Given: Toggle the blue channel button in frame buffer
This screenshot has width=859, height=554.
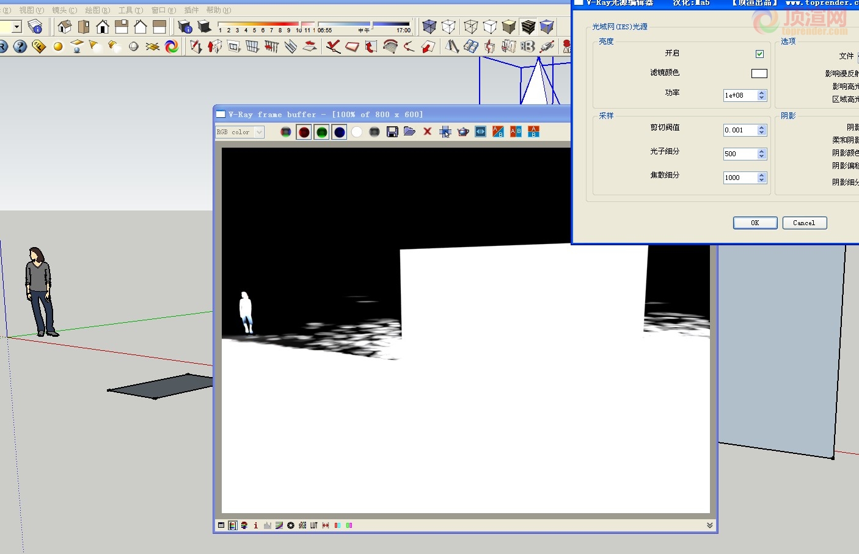Looking at the screenshot, I should point(339,132).
